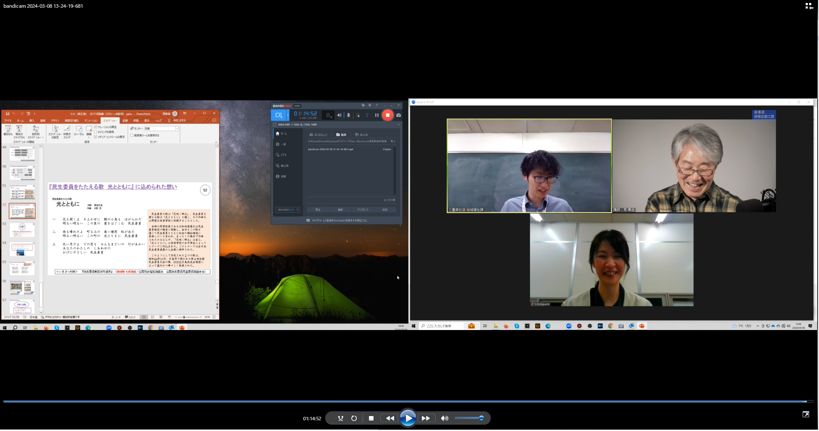This screenshot has height=431, width=819.
Task: Open Bandicam 静止画 sidebar item
Action: [287, 166]
